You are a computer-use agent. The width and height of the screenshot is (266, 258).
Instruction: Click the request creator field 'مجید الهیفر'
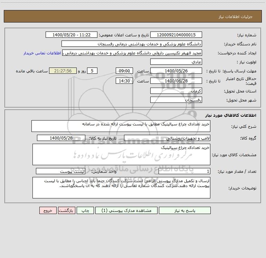[132, 53]
